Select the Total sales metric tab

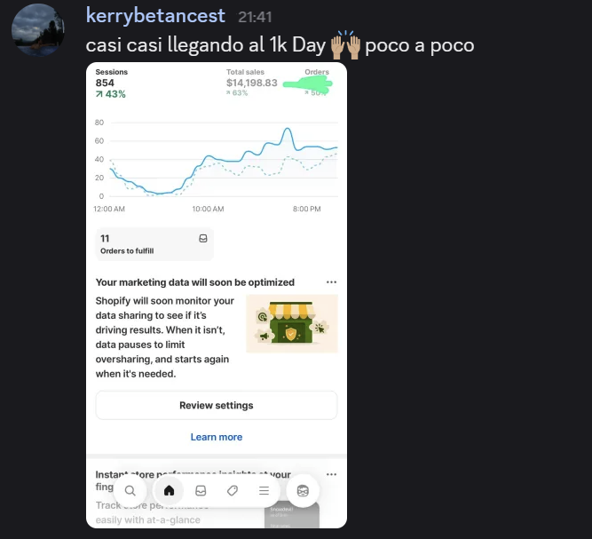[252, 82]
